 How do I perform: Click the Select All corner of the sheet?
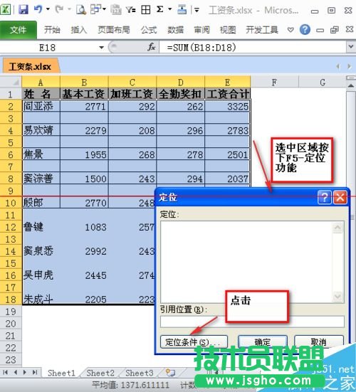(11, 82)
